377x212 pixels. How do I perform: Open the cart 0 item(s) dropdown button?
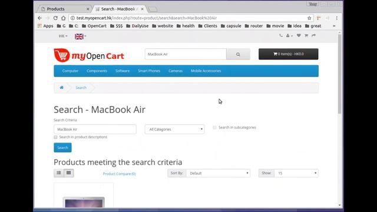click(x=288, y=54)
